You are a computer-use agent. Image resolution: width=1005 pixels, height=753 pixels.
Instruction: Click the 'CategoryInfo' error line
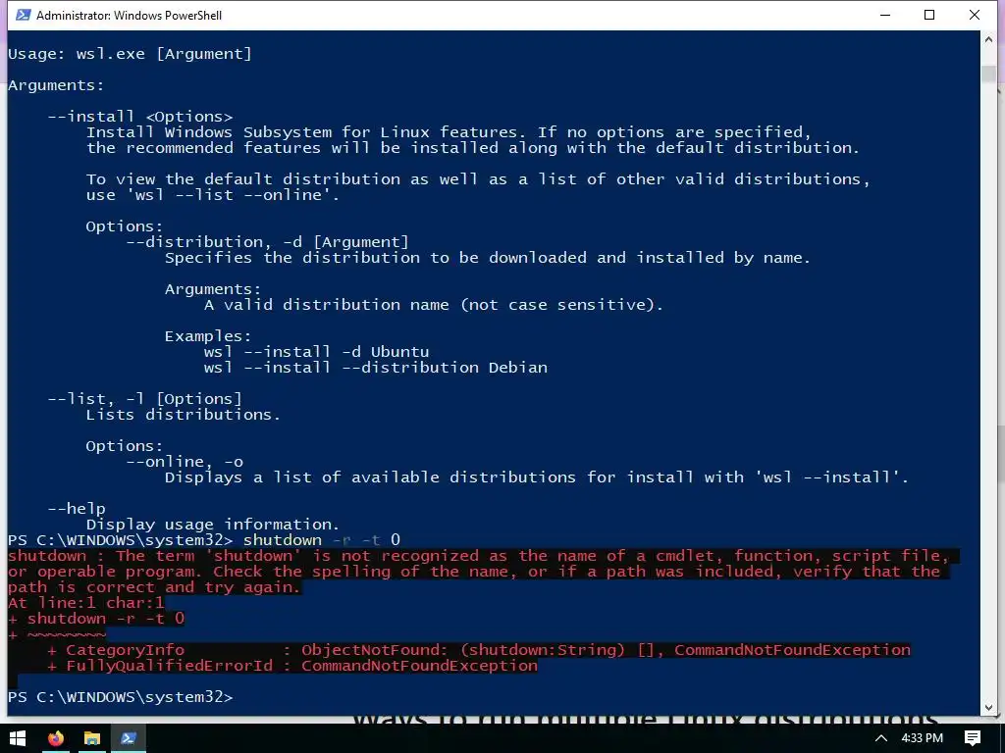tap(479, 650)
